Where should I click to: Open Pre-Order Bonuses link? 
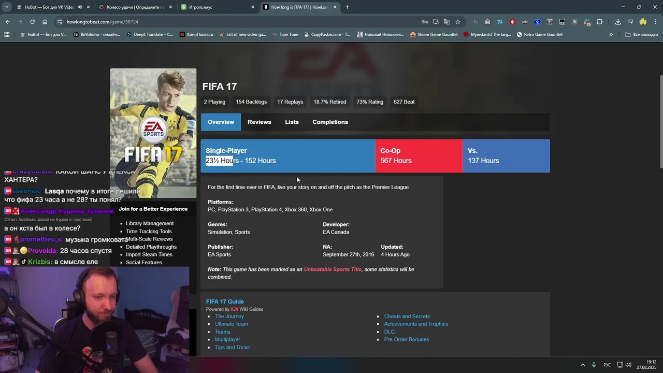coord(406,340)
